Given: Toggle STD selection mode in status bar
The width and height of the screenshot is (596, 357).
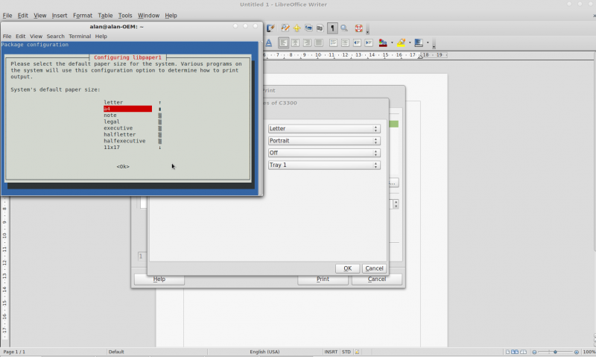Looking at the screenshot, I should click(x=346, y=352).
